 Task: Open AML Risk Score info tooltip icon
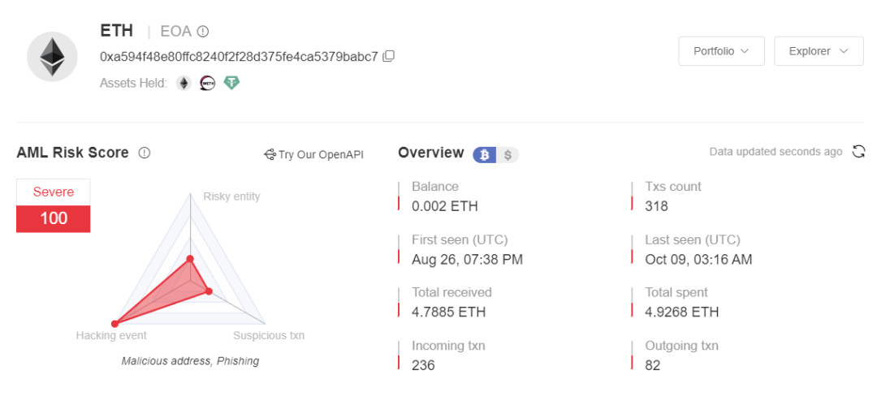[x=145, y=153]
